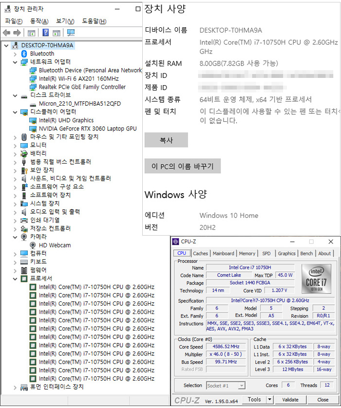Click the Core Speed 4586.52 MHz value
341x408 pixels.
coord(226,346)
